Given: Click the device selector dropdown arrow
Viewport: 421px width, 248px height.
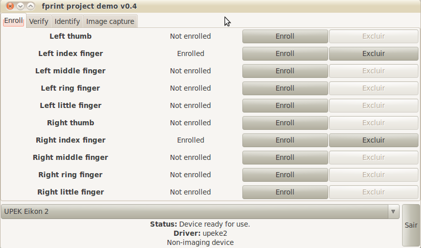Looking at the screenshot, I should click(393, 211).
